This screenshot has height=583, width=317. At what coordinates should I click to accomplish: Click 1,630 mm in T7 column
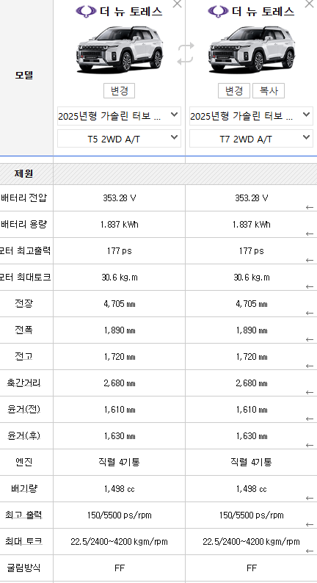coord(251,435)
